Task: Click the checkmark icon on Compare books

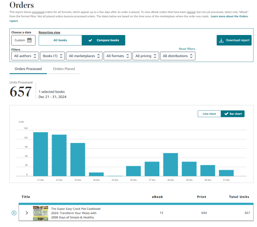Action: click(90, 40)
